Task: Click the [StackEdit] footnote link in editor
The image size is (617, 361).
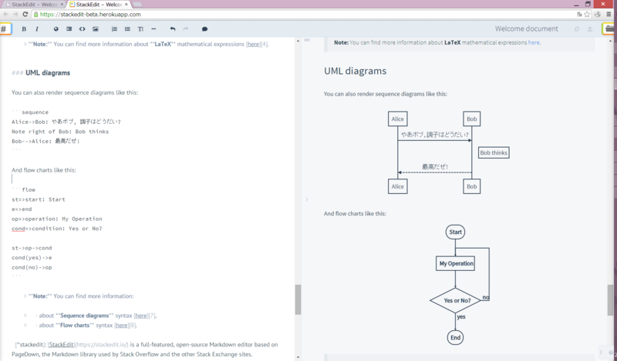Action: (61, 345)
